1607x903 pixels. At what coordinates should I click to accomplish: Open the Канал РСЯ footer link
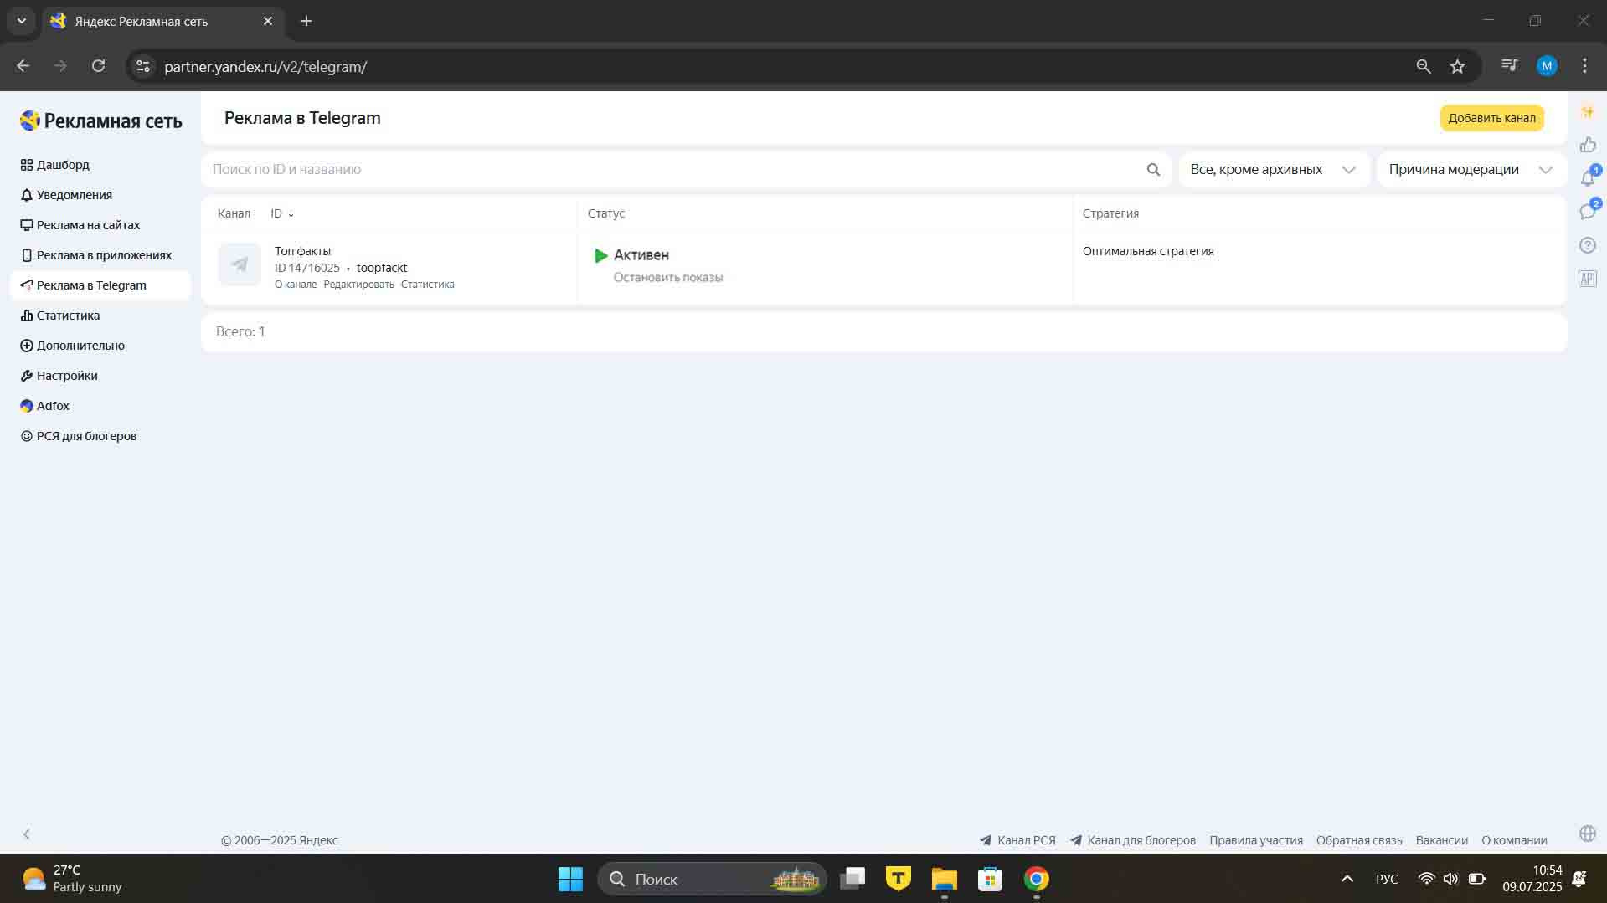click(1017, 840)
